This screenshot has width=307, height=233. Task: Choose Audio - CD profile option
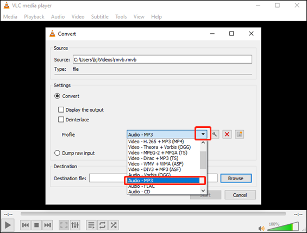[x=164, y=192]
